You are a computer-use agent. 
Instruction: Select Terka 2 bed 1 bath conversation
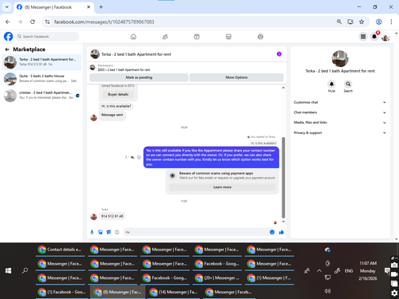(41, 62)
